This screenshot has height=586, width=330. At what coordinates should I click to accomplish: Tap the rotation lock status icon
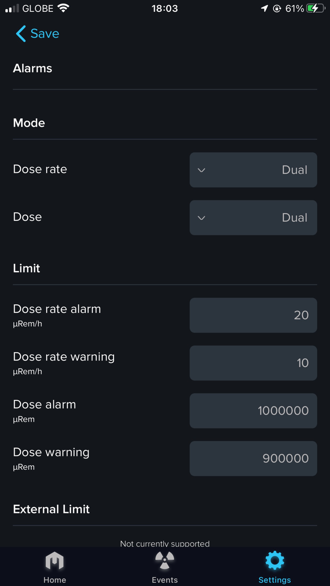277,8
